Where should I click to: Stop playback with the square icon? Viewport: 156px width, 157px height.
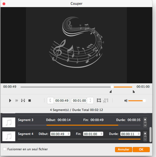coord(30,101)
